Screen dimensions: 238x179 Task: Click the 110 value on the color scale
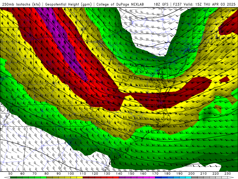(83, 174)
